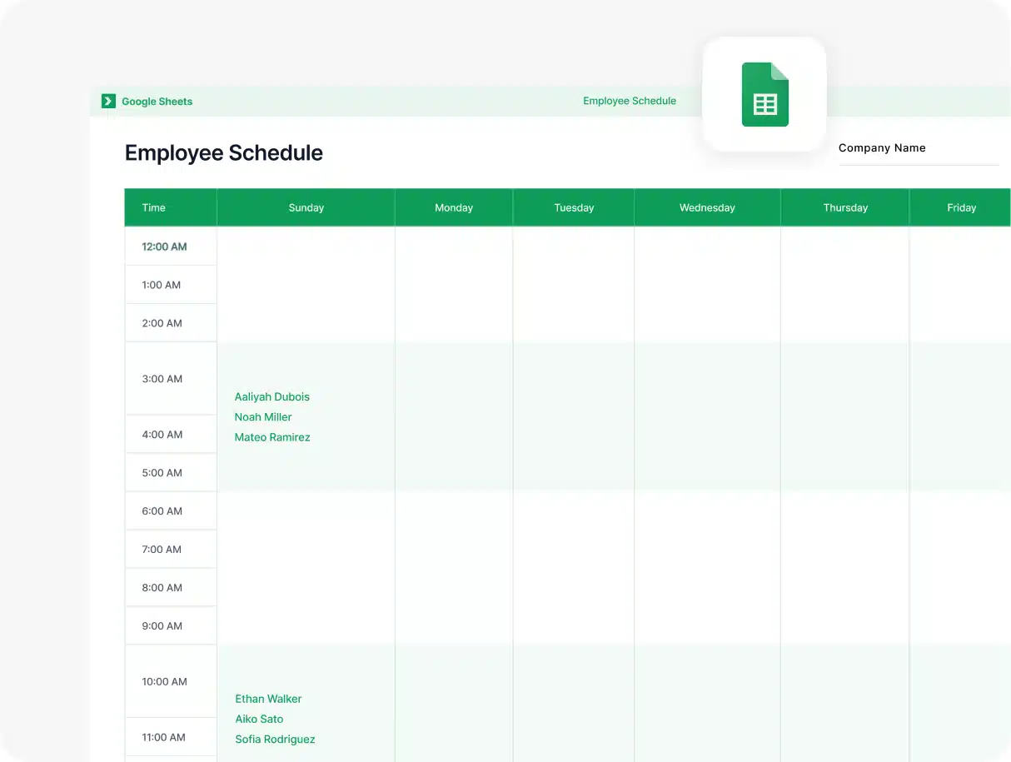Image resolution: width=1011 pixels, height=762 pixels.
Task: Select the 'Employee Schedule' title in the top bar
Action: (x=629, y=101)
